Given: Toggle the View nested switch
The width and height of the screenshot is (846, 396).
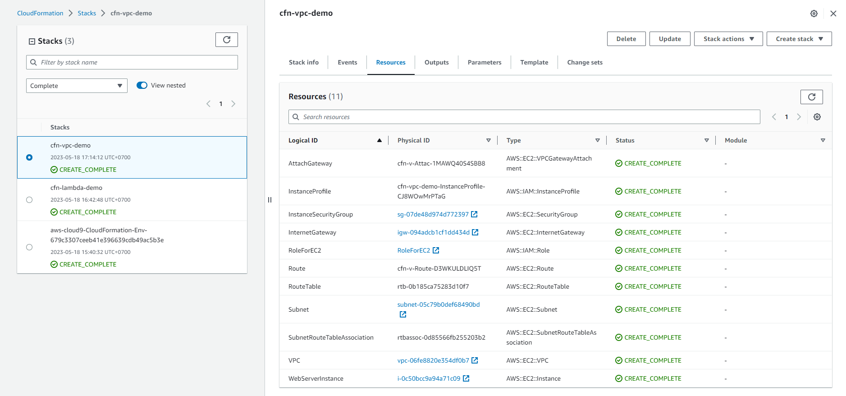Looking at the screenshot, I should [x=142, y=85].
